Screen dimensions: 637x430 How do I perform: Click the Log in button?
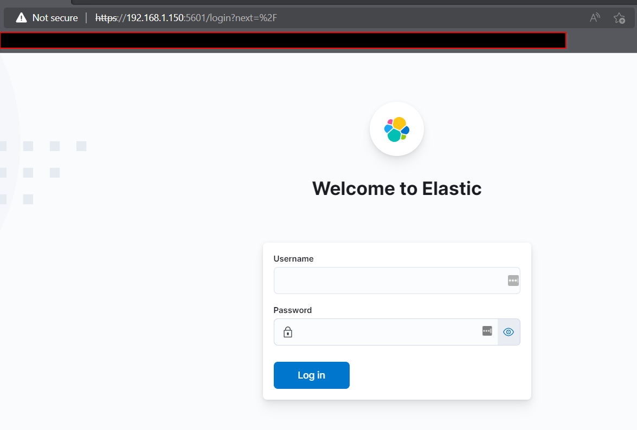[312, 375]
